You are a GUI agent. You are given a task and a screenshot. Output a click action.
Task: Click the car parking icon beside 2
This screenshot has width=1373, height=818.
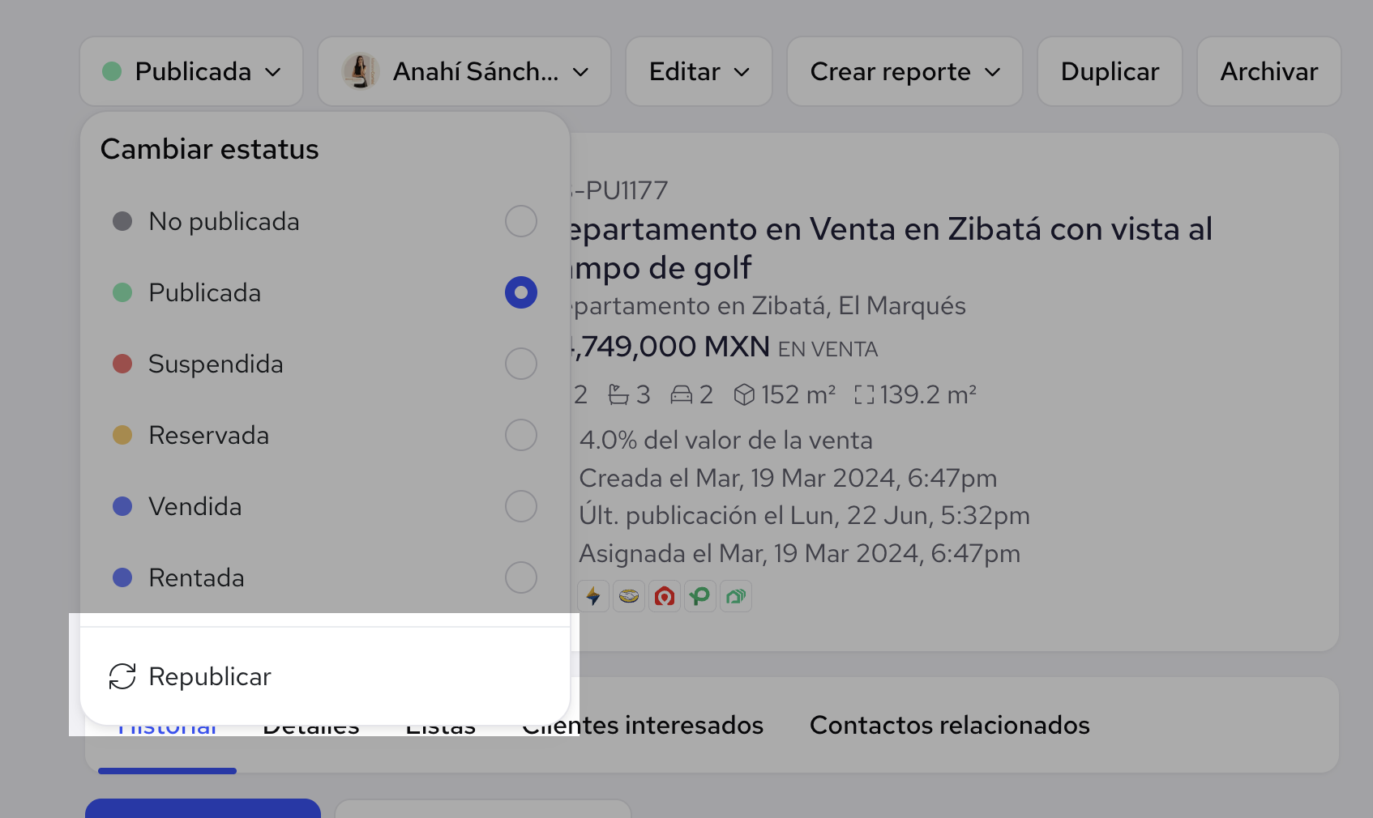[x=682, y=394]
